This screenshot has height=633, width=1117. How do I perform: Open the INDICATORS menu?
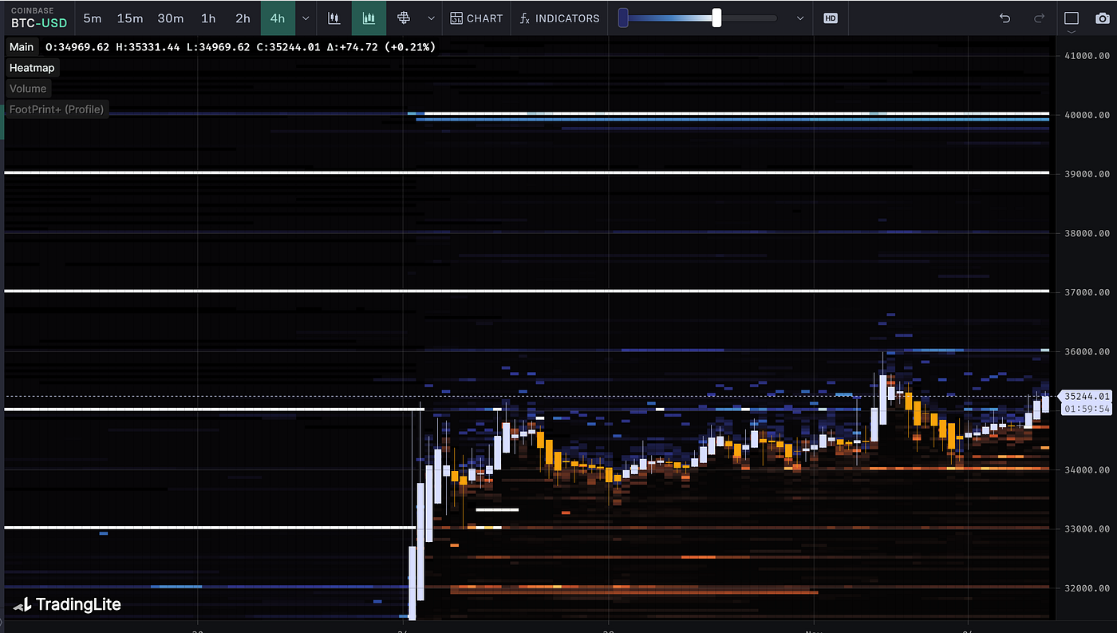(559, 18)
